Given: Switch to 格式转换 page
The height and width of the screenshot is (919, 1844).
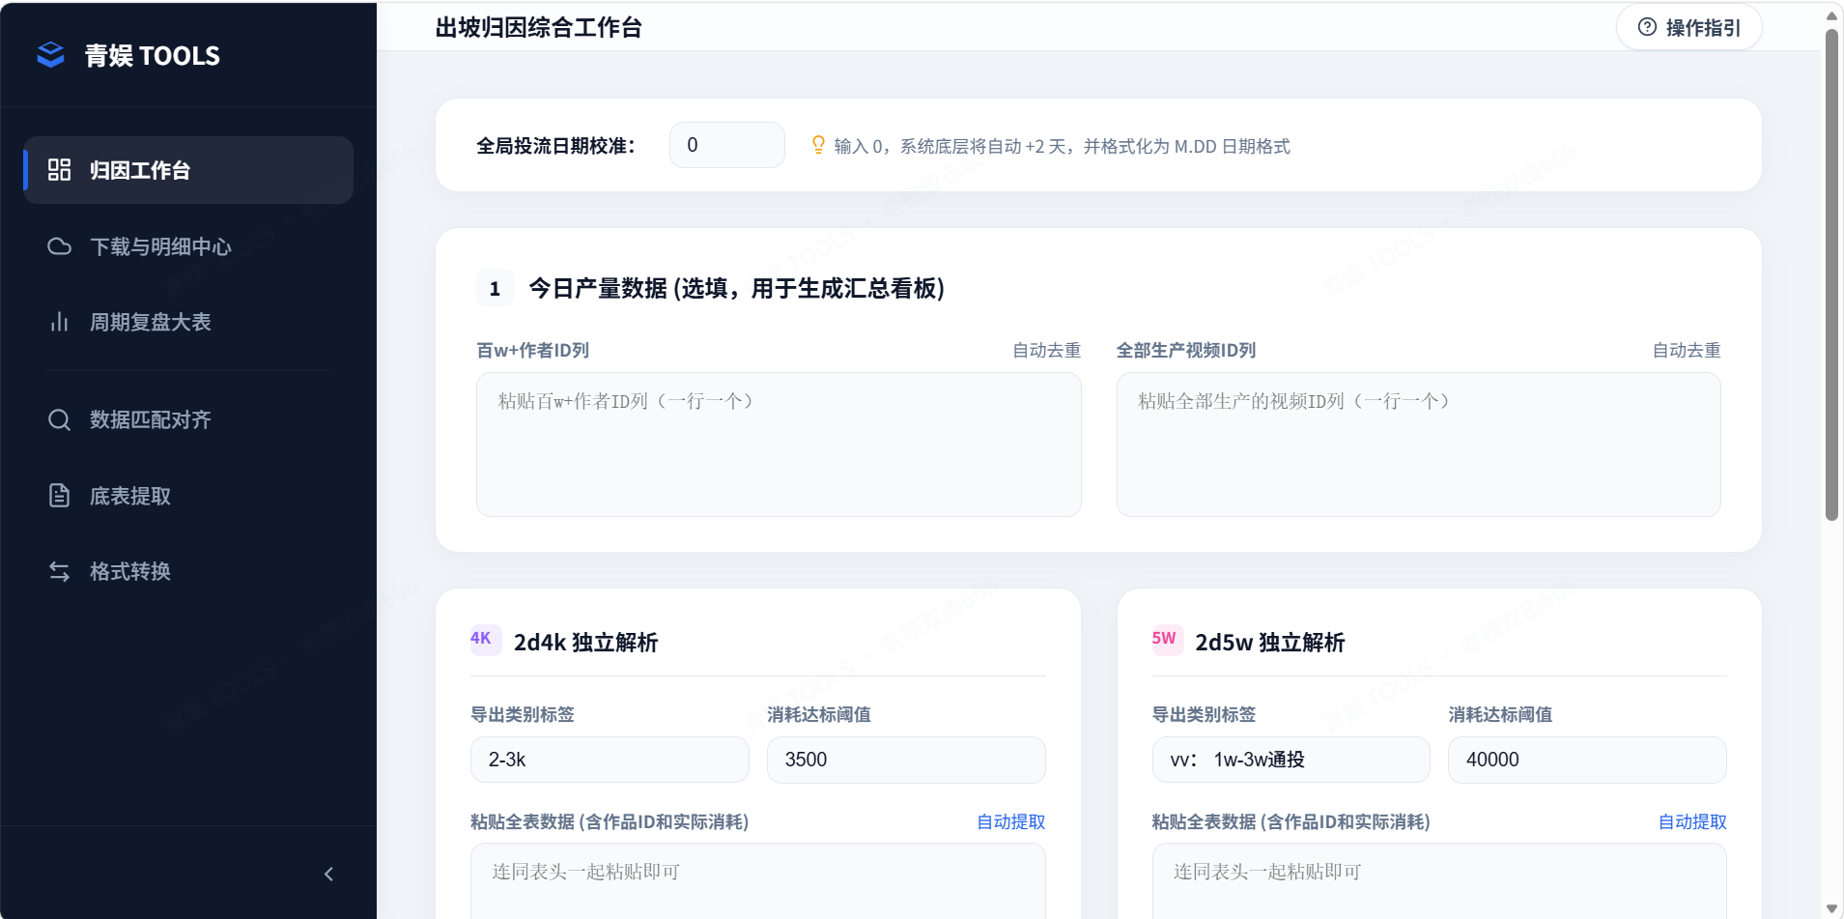Looking at the screenshot, I should click(188, 571).
